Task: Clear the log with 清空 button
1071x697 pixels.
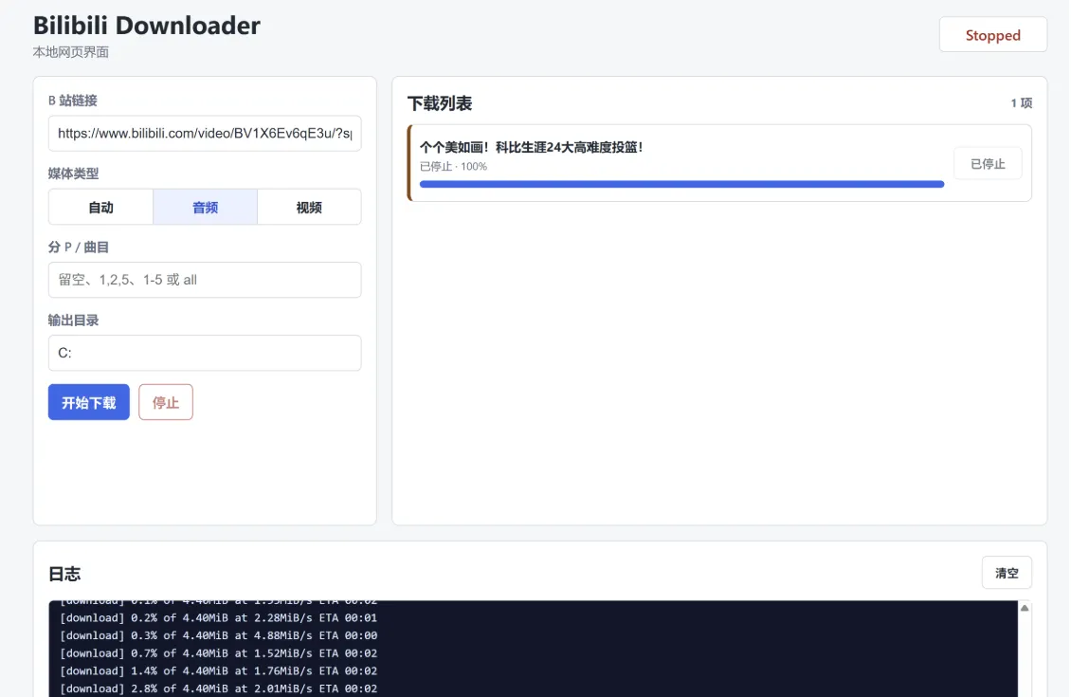Action: click(1007, 573)
